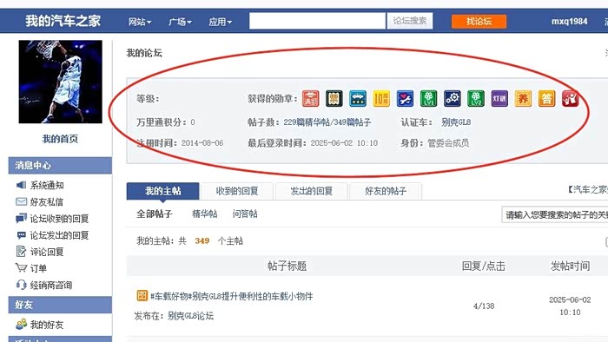Switch to the 收到的回复 tab
This screenshot has width=608, height=342.
pyautogui.click(x=237, y=191)
